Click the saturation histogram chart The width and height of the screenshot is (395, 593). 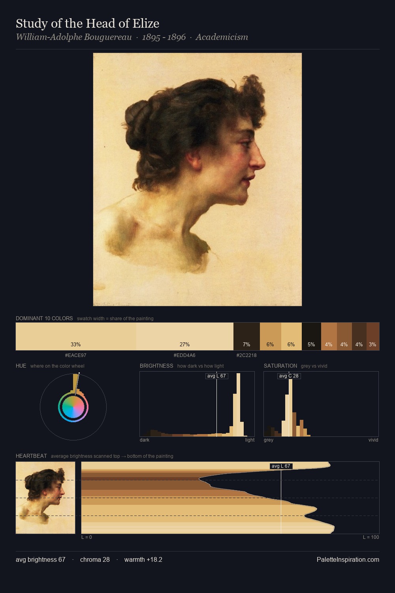point(321,404)
